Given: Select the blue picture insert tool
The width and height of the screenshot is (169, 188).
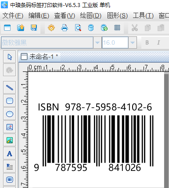Looking at the screenshot, I should [x=10, y=127].
